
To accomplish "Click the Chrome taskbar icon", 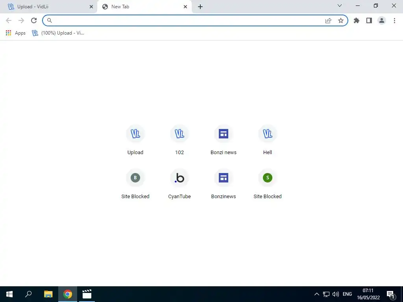I will pos(68,294).
